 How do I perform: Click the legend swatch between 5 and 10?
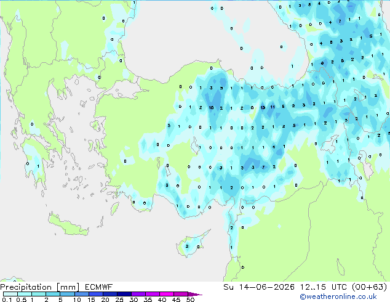pyautogui.click(x=67, y=294)
